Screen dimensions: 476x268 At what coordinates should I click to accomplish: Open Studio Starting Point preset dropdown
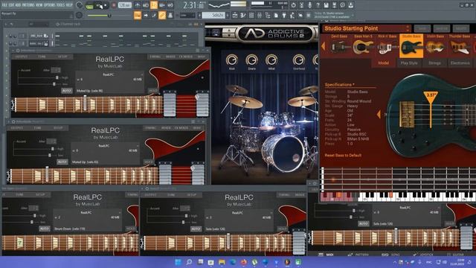[x=367, y=28]
